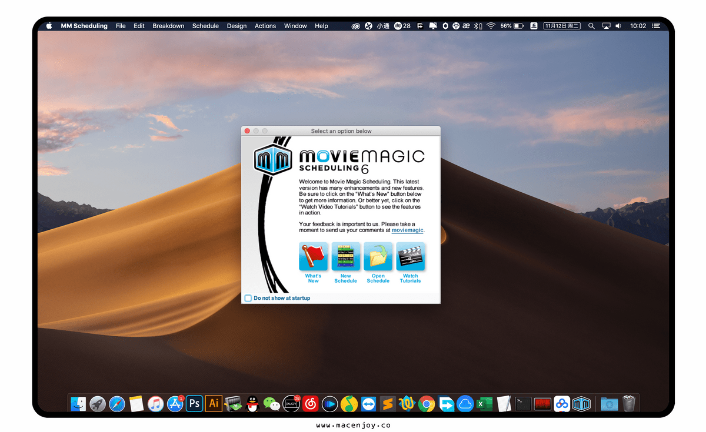The image size is (706, 432).
Task: Open Launchpad rocket in the Dock
Action: tap(98, 403)
